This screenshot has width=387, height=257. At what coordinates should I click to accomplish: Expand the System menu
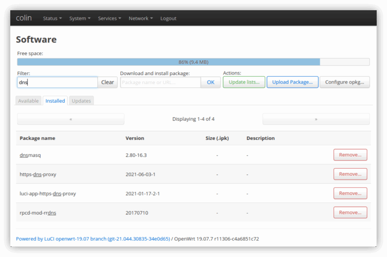pos(80,18)
